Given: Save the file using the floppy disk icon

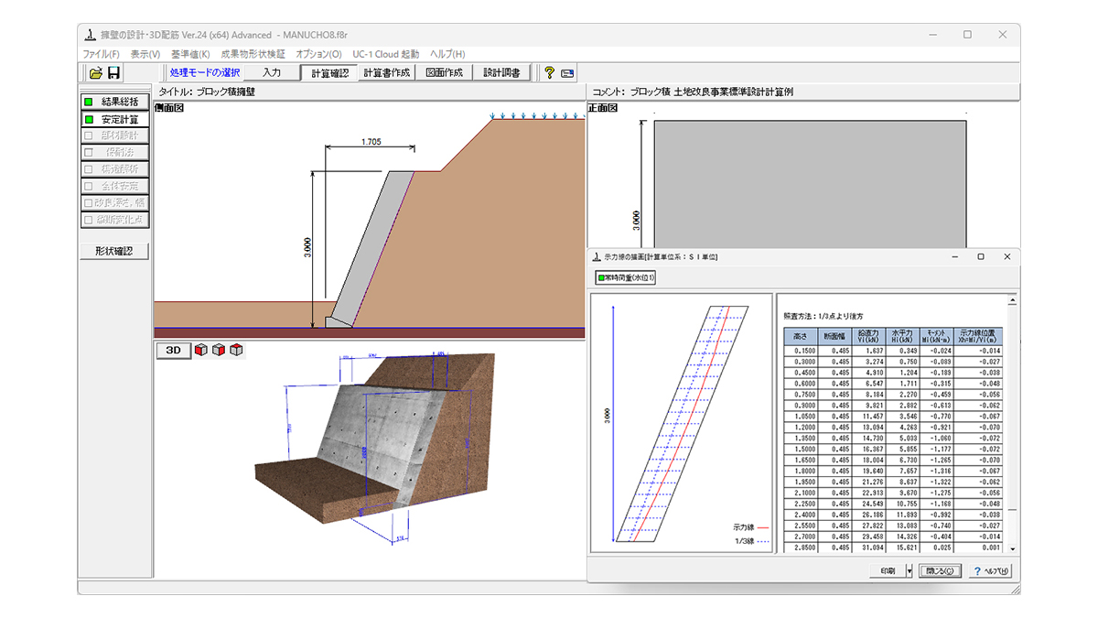Looking at the screenshot, I should (x=114, y=73).
